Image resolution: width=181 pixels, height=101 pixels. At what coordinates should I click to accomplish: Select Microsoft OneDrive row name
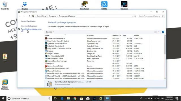pos(54,71)
